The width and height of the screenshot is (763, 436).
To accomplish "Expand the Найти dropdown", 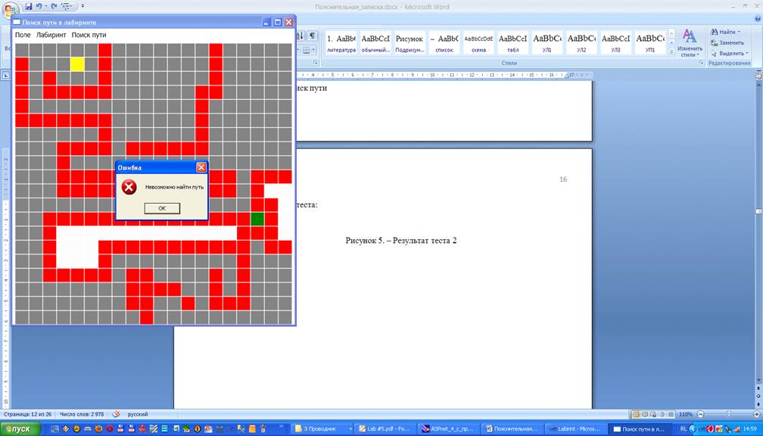I will pos(739,33).
